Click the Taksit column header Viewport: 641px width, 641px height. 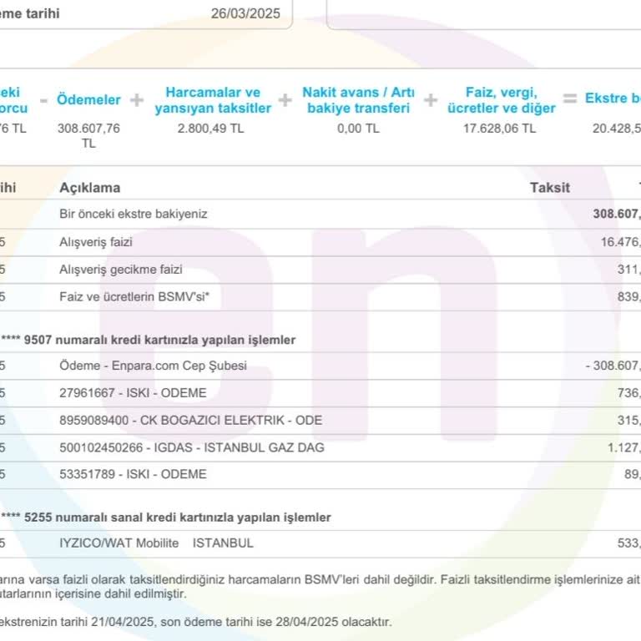pyautogui.click(x=550, y=188)
